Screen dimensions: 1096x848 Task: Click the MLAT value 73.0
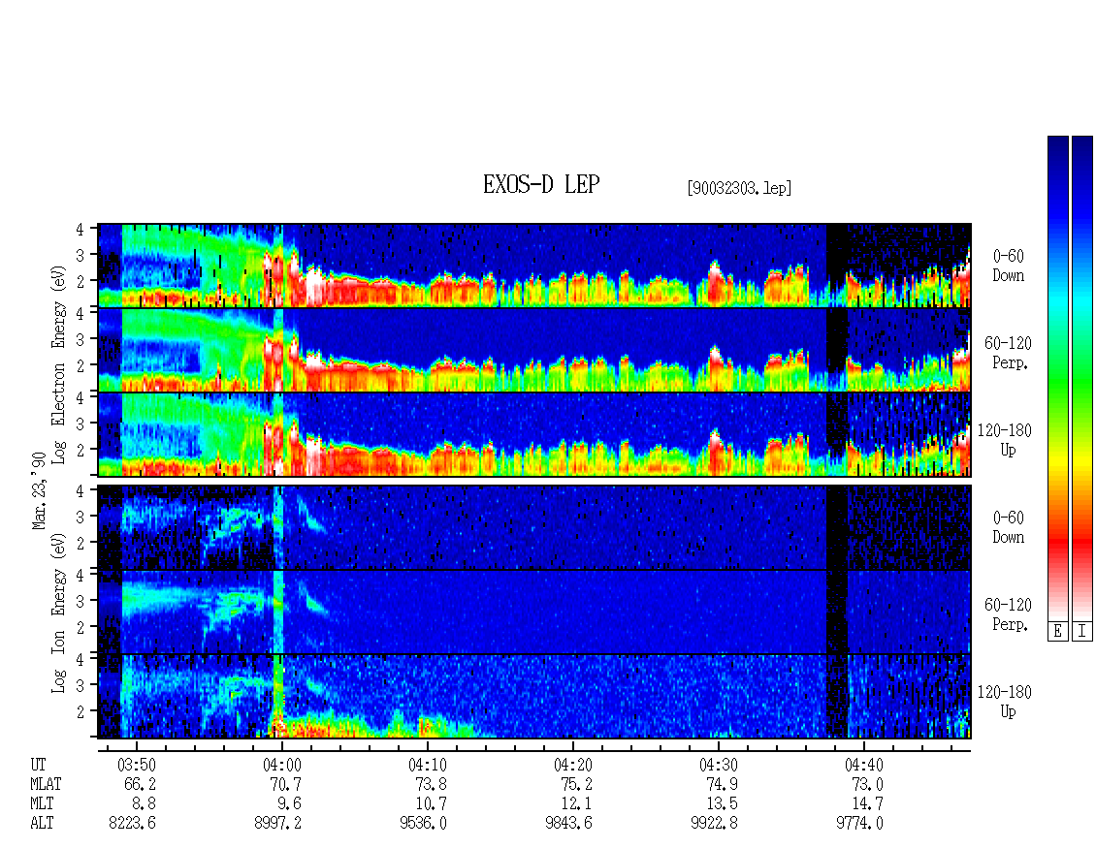(867, 784)
